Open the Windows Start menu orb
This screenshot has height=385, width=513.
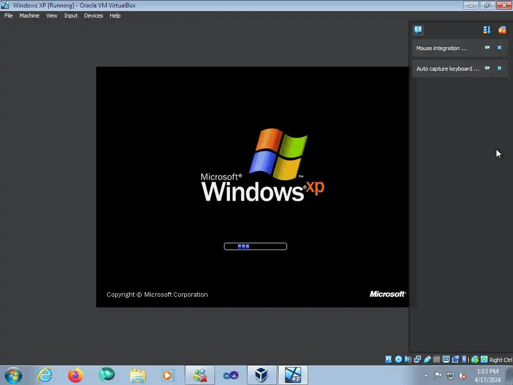(14, 375)
